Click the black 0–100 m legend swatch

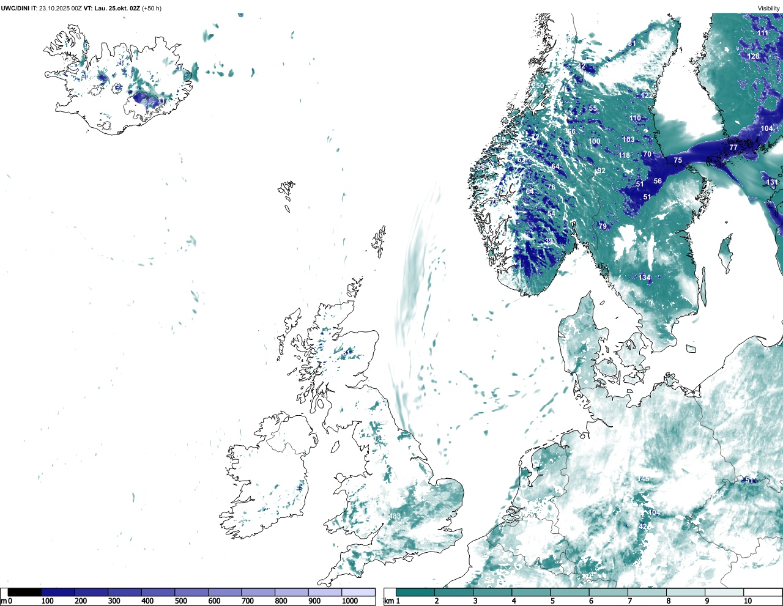click(24, 592)
